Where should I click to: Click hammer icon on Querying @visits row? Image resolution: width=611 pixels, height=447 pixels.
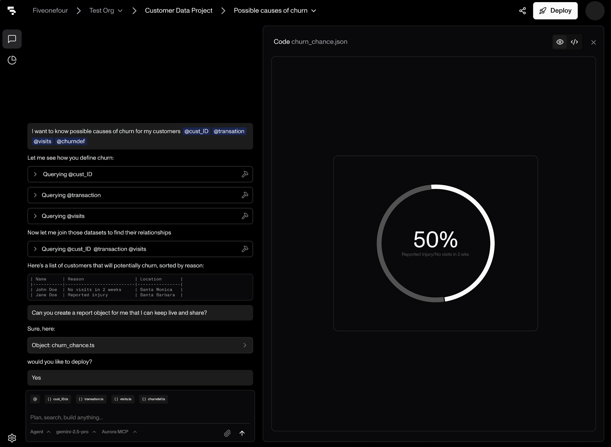245,216
